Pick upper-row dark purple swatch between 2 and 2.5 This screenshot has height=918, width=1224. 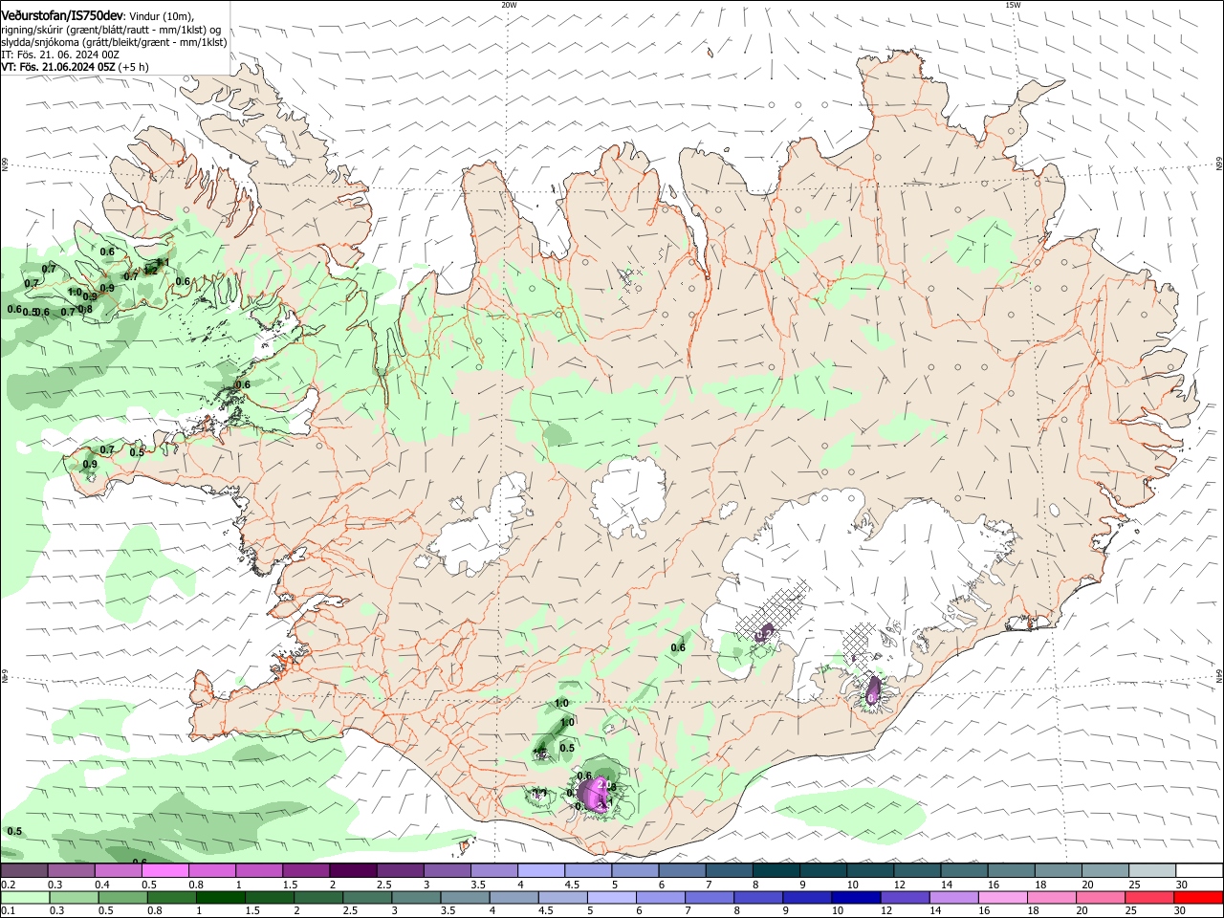[x=352, y=870]
